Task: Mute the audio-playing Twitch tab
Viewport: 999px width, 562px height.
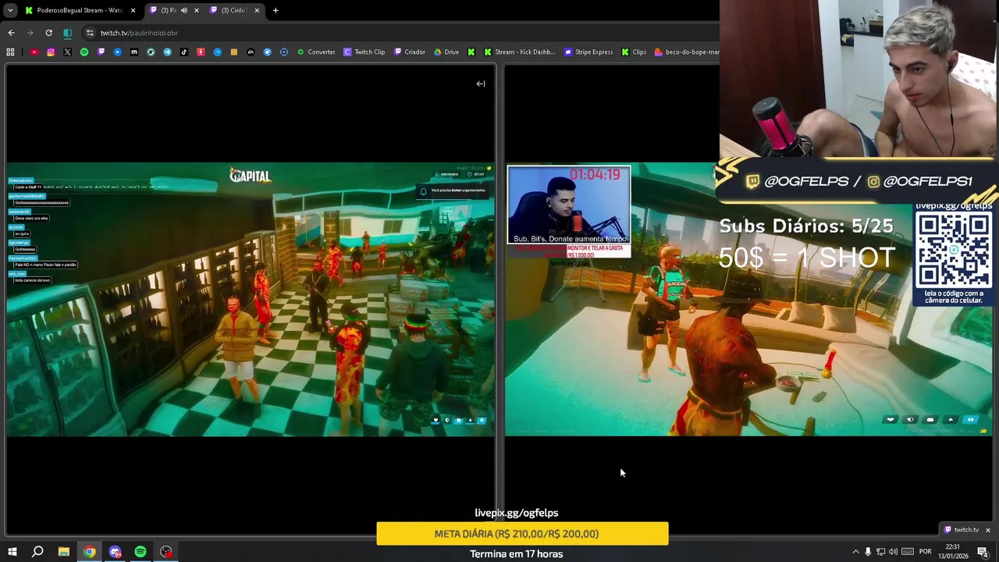Action: (183, 10)
